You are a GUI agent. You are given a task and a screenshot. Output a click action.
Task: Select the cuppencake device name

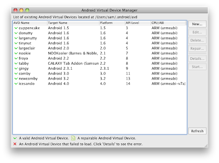click(x=29, y=28)
